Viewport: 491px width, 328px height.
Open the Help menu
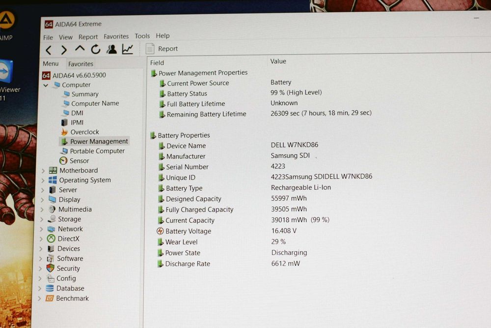pos(163,36)
